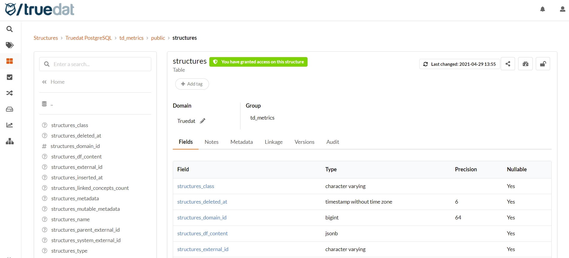Toggle the unlock padlock button

[x=543, y=64]
